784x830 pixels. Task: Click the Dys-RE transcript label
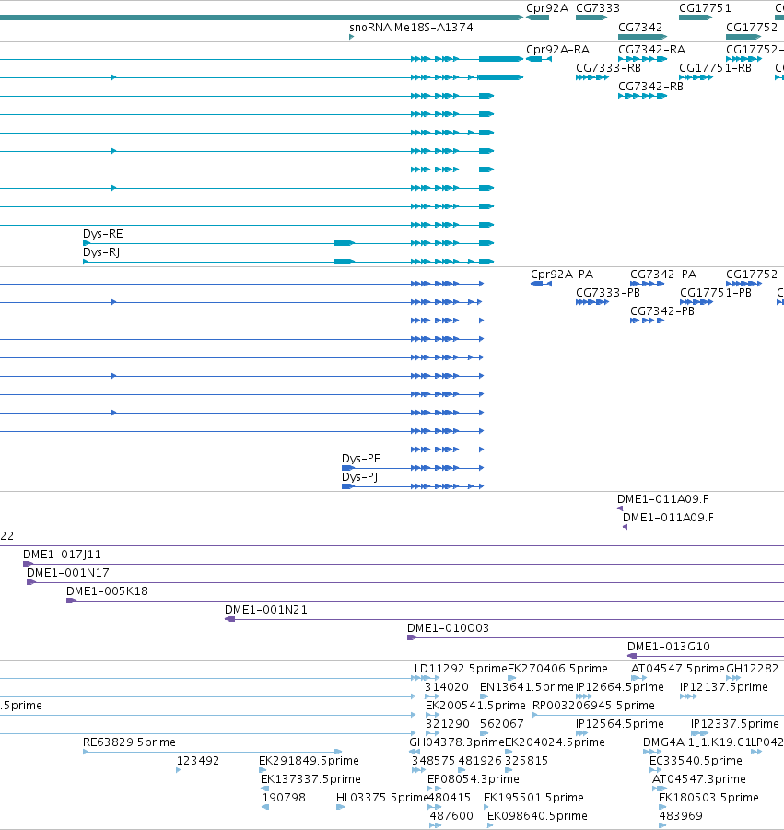(x=102, y=233)
